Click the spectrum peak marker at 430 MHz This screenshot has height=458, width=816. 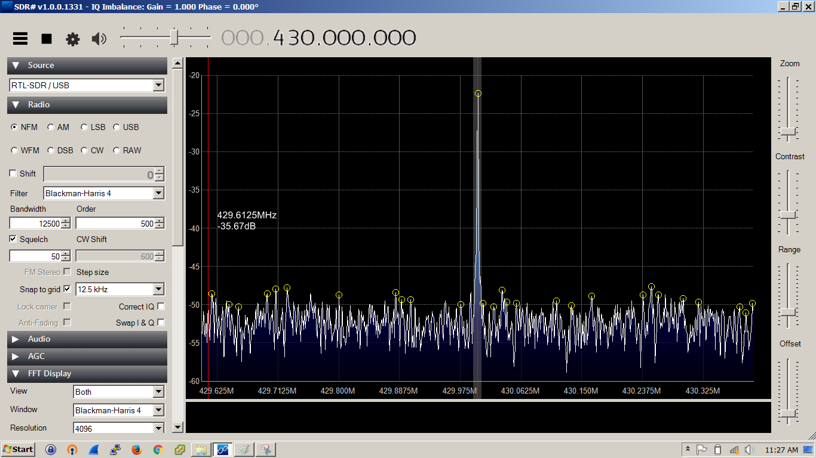coord(478,94)
